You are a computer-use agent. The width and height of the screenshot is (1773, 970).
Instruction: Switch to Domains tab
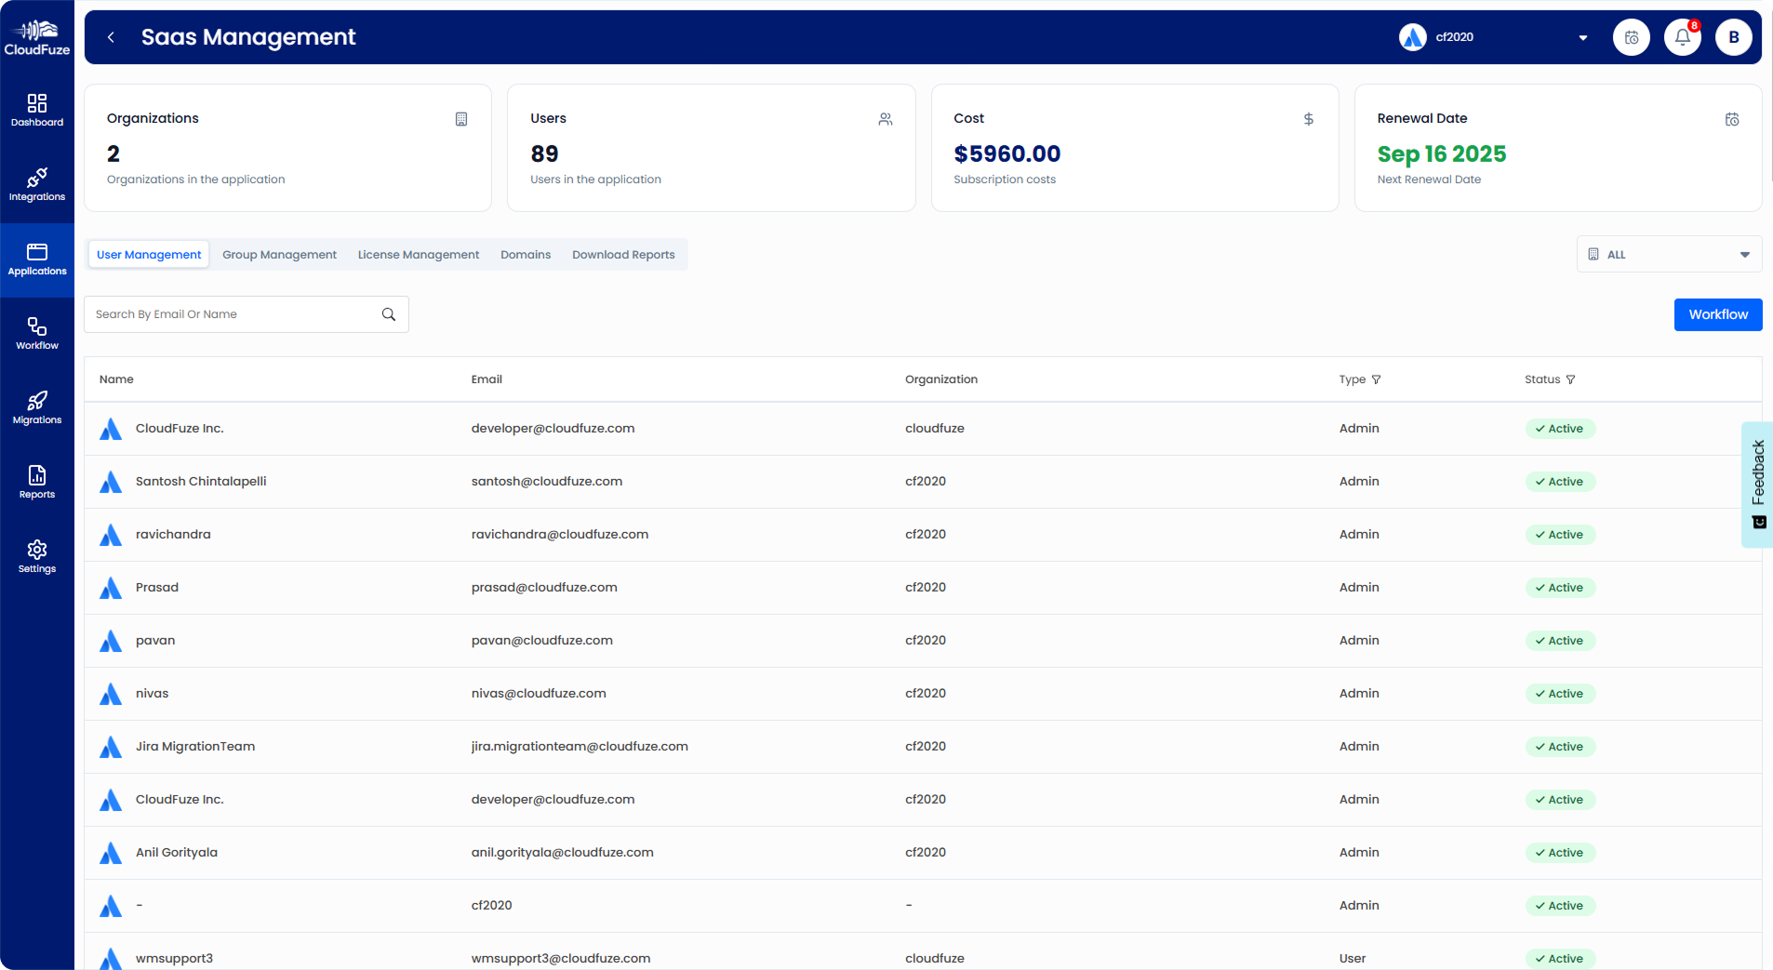(x=526, y=255)
